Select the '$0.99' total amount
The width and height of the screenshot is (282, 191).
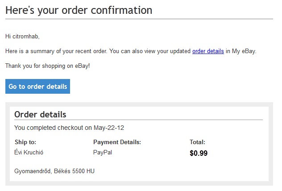tap(199, 154)
